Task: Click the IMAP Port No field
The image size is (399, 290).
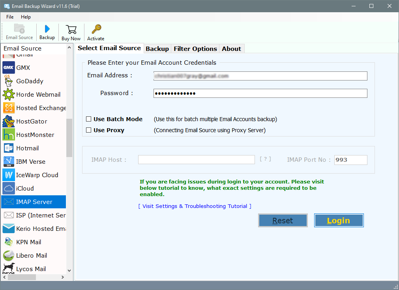Action: (x=350, y=160)
